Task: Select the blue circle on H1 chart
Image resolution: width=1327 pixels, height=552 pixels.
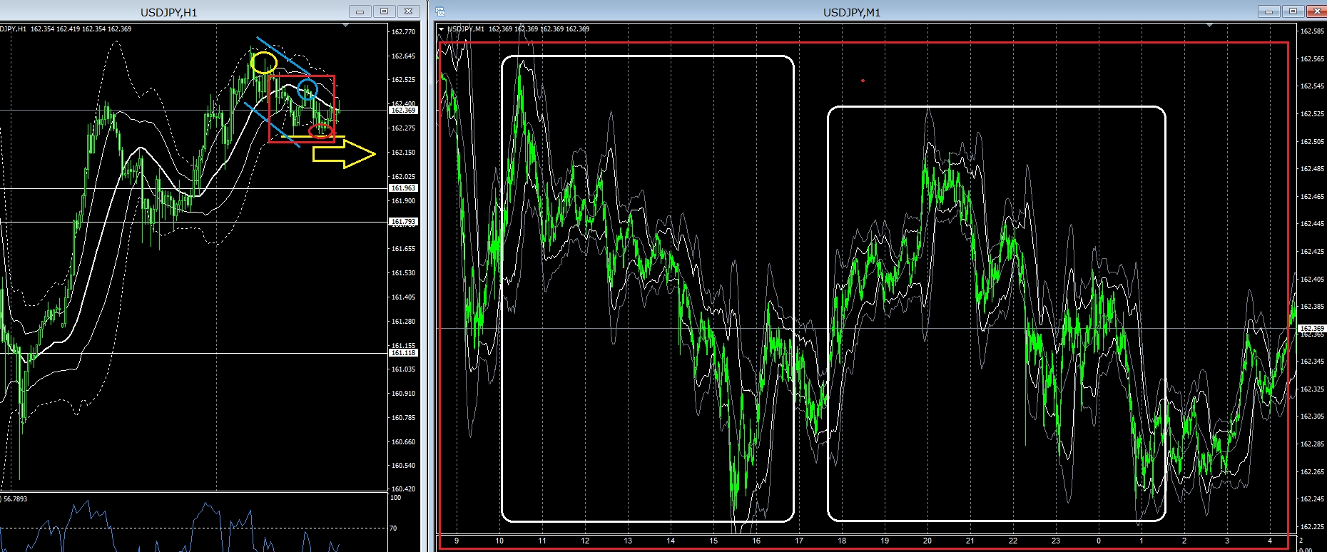Action: (x=307, y=90)
